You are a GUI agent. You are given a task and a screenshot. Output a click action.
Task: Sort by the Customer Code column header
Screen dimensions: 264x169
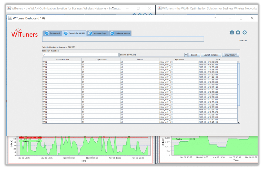(62, 59)
